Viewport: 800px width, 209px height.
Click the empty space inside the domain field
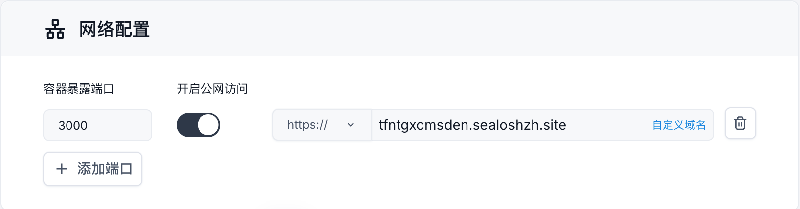click(609, 125)
